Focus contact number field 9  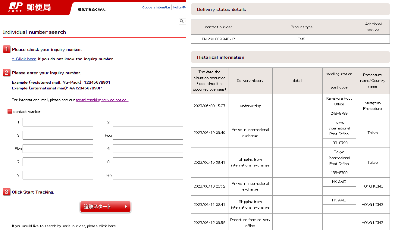point(58,175)
